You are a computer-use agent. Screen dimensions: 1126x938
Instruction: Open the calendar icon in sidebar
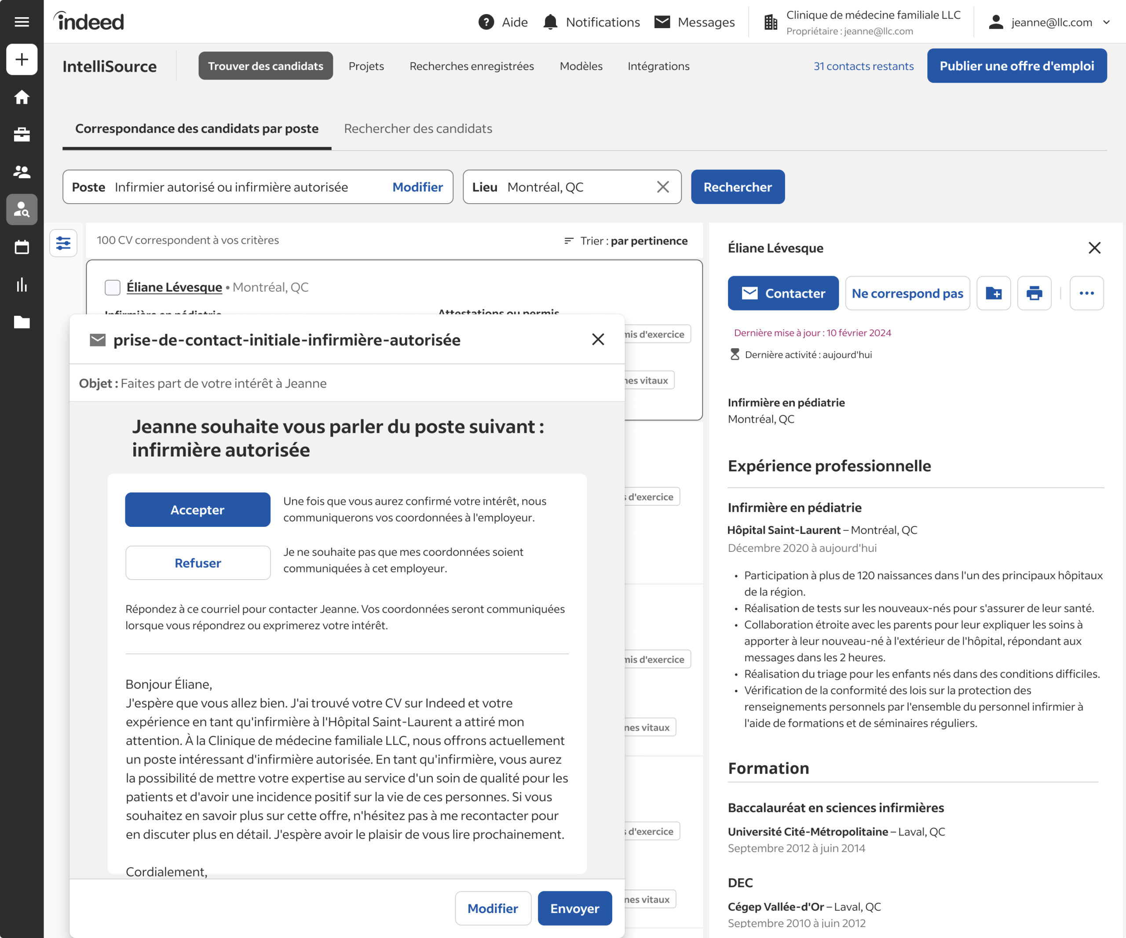(22, 247)
